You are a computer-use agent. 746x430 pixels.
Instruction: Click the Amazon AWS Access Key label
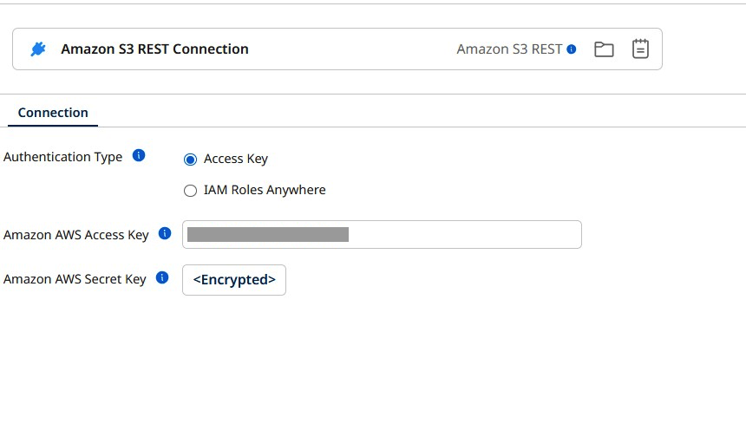[x=76, y=235]
